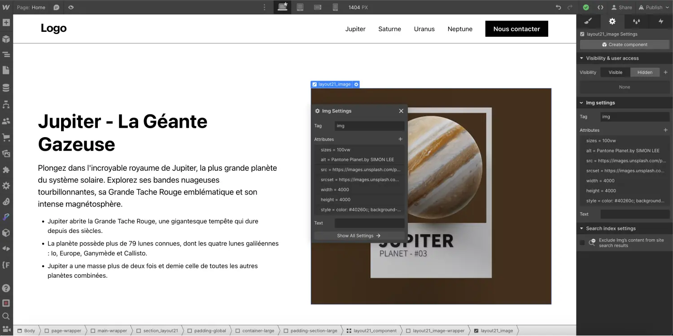Viewport: 673px width, 336px height.
Task: Open the CMS Collections panel
Action: tap(6, 87)
